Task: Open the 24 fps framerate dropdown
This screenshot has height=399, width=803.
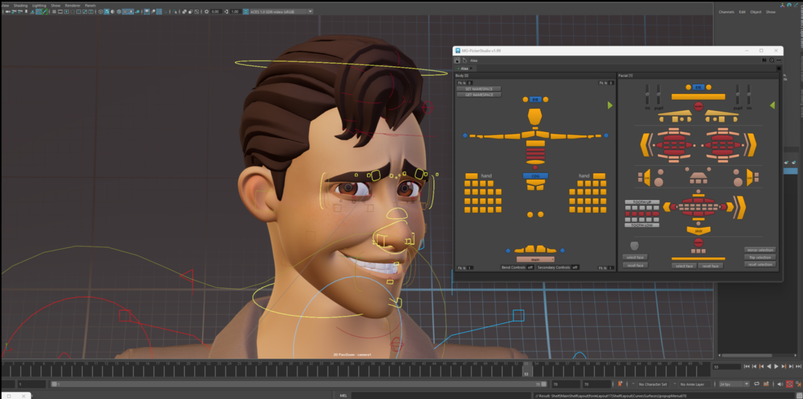Action: (x=734, y=384)
